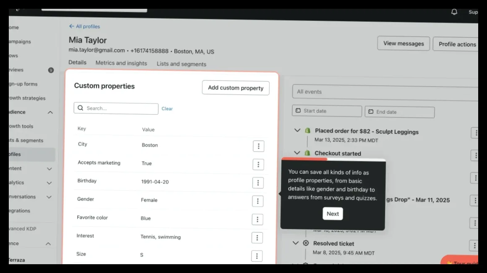487x273 pixels.
Task: Click Next in the tour tooltip
Action: [333, 214]
